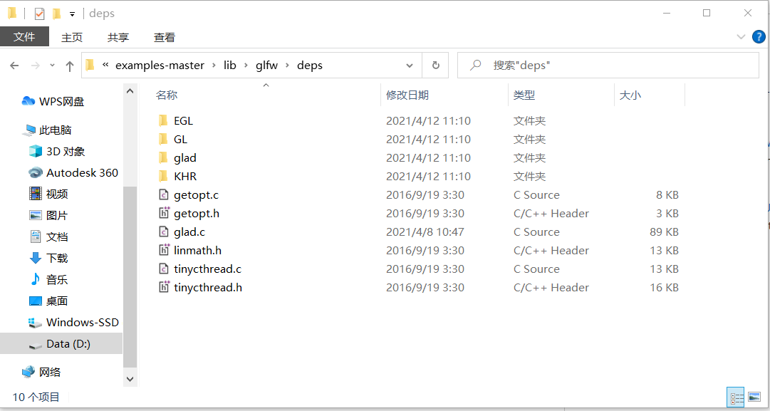This screenshot has height=411, width=770.
Task: Click the tinycthread.c source file icon
Action: (164, 269)
